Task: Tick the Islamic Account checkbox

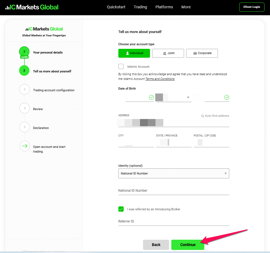Action: pyautogui.click(x=121, y=66)
